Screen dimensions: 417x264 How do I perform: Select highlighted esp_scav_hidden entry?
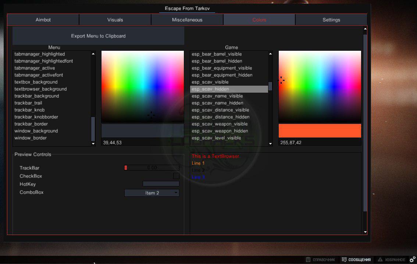(x=229, y=89)
